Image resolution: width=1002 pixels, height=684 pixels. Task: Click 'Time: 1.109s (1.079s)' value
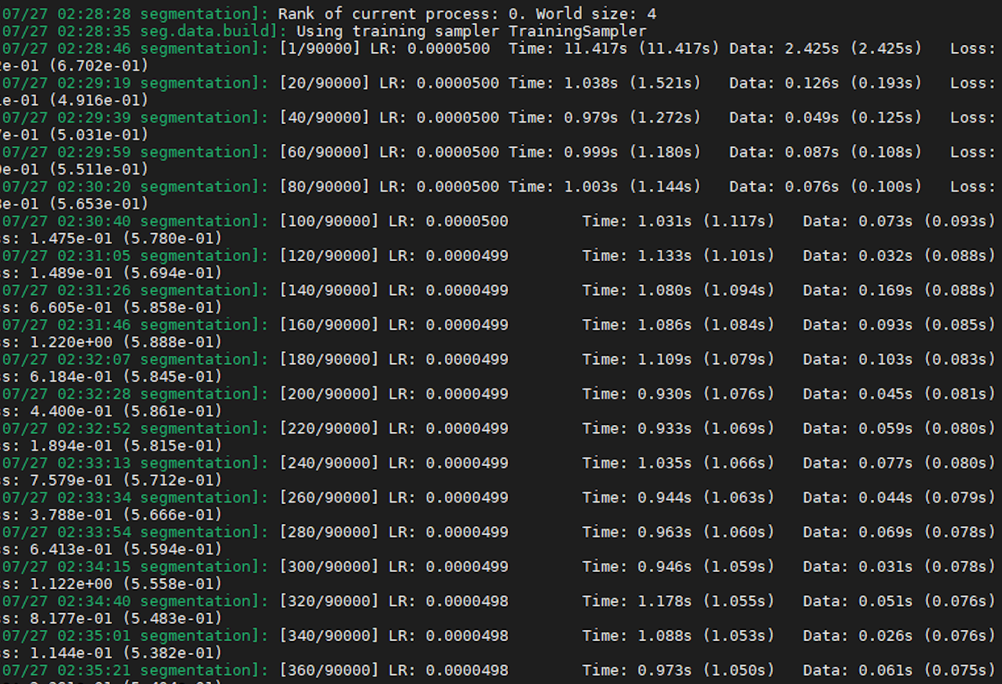678,360
